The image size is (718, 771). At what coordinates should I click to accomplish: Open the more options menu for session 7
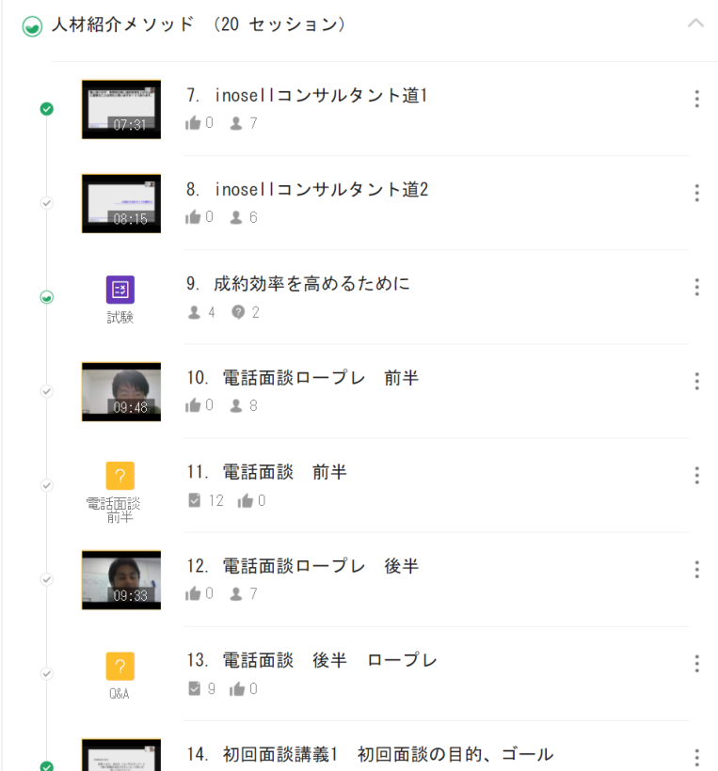pos(696,99)
